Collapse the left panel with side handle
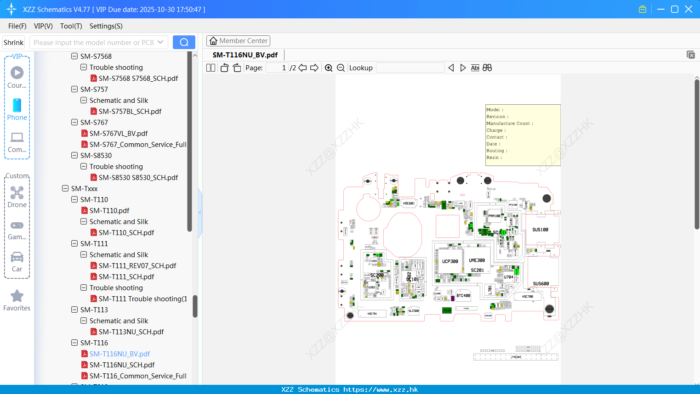The height and width of the screenshot is (394, 700). coord(200,213)
